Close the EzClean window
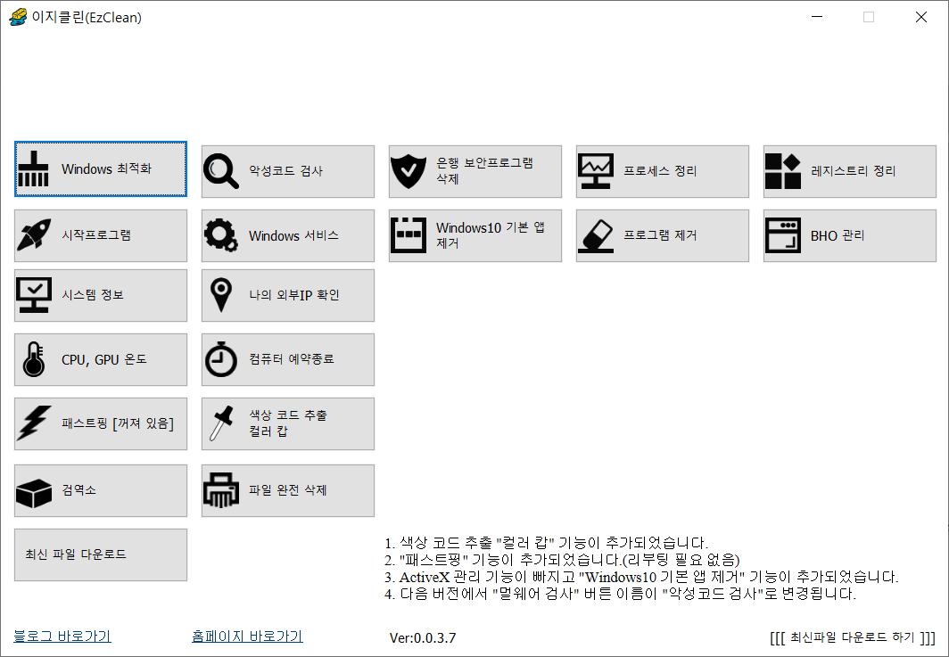The image size is (949, 657). coord(921,17)
